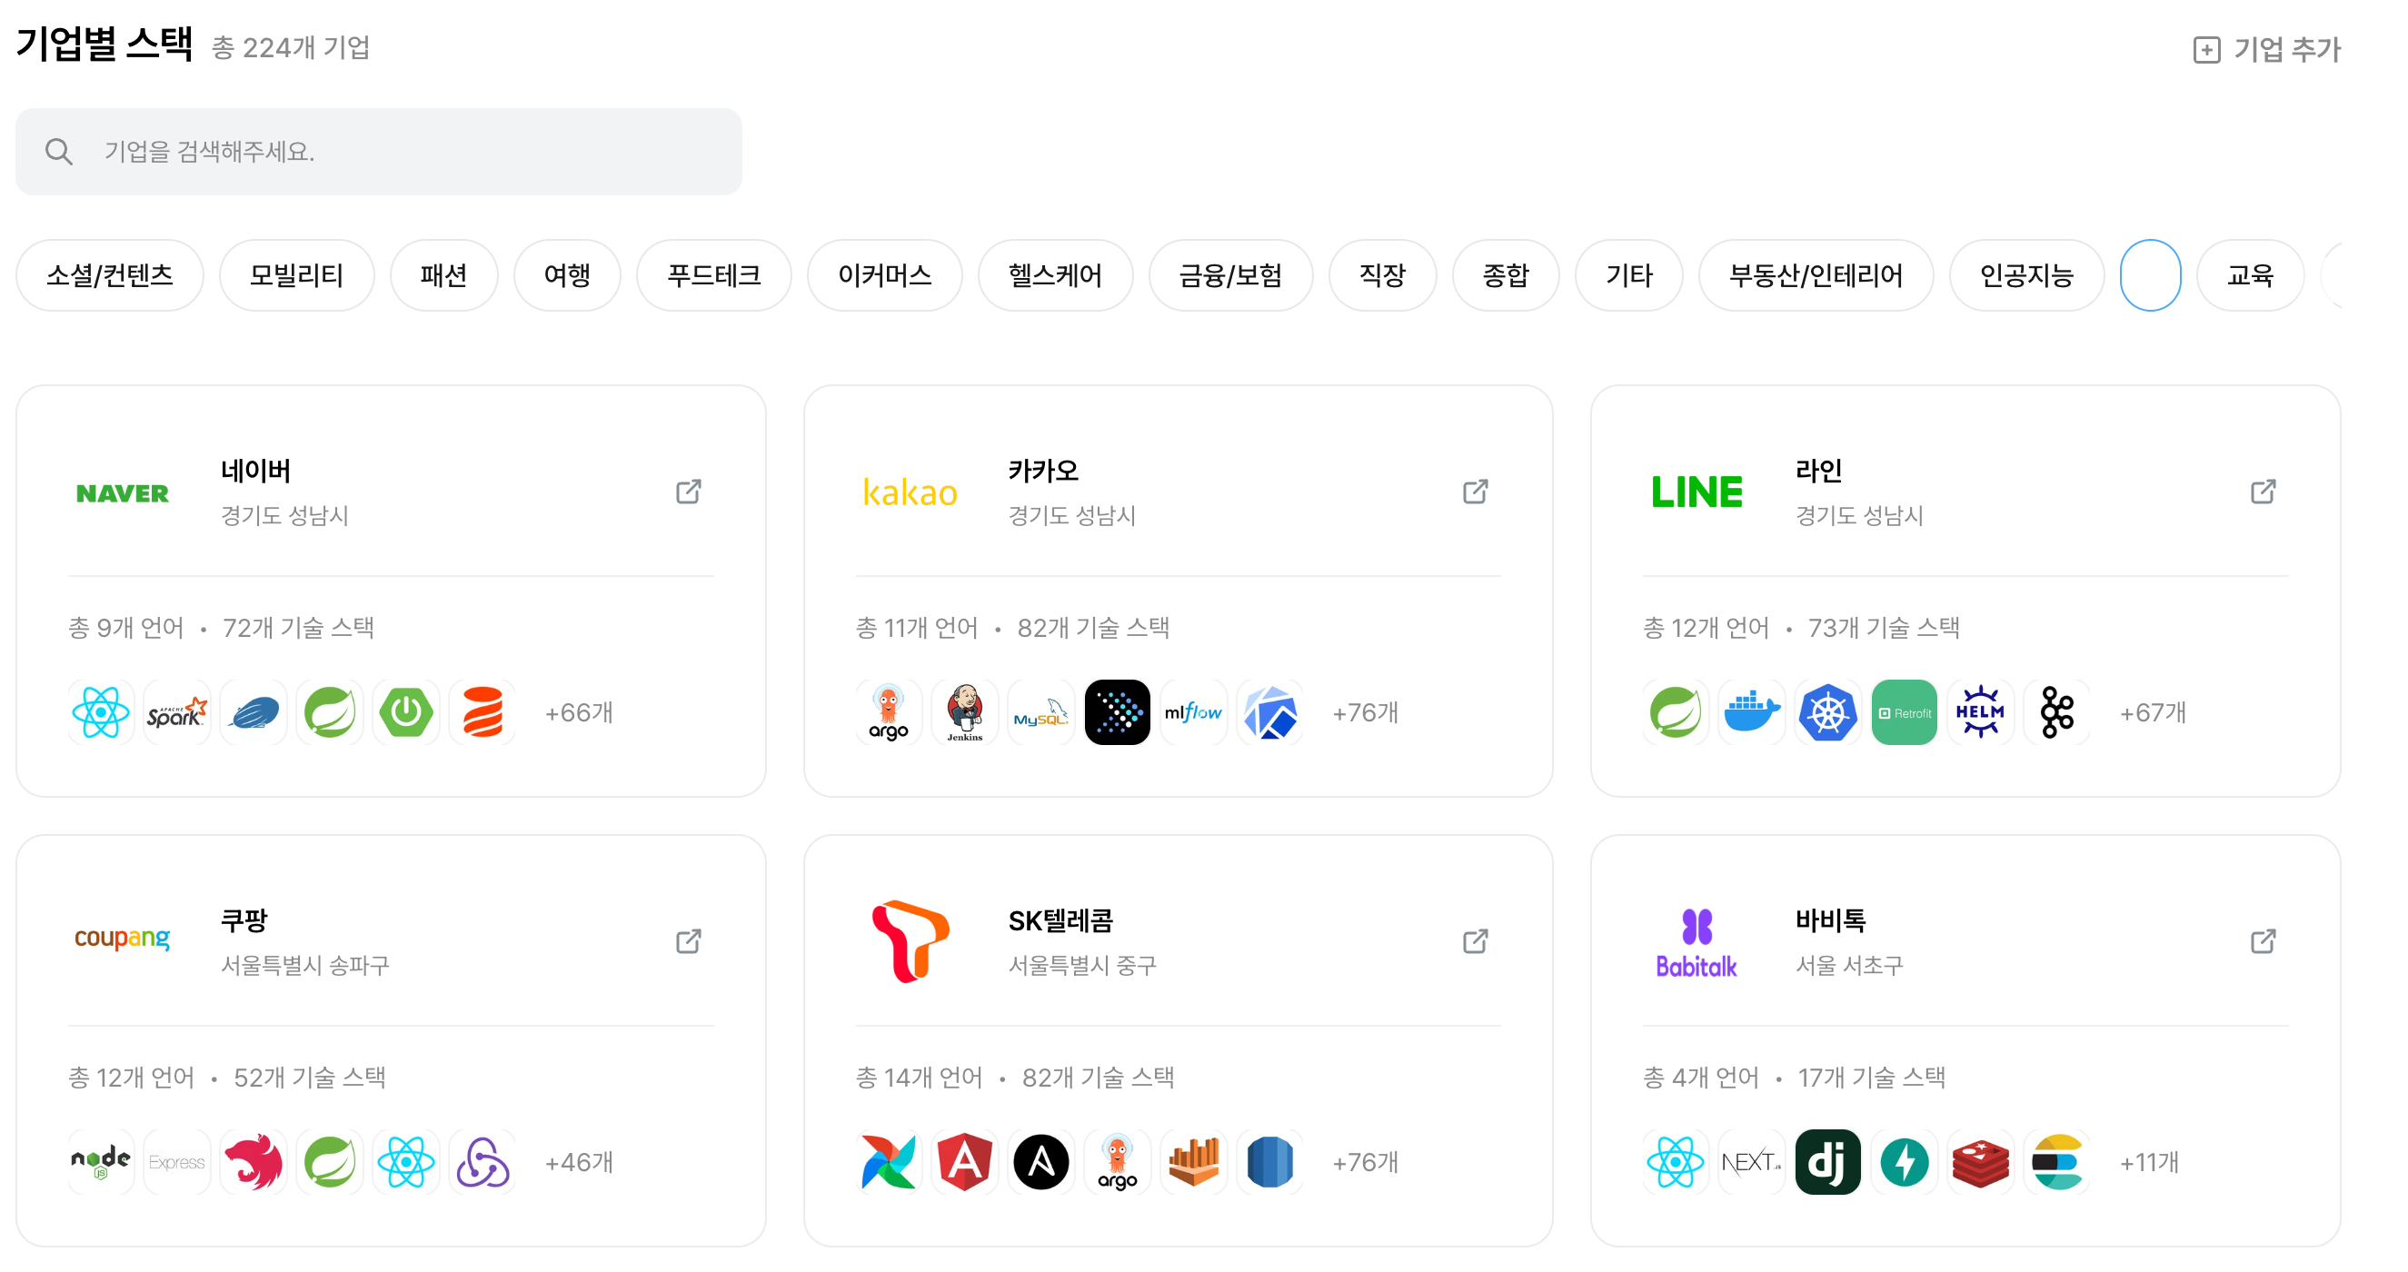Click the Kubernetes icon in Line card
Image resolution: width=2408 pixels, height=1272 pixels.
[x=1827, y=712]
